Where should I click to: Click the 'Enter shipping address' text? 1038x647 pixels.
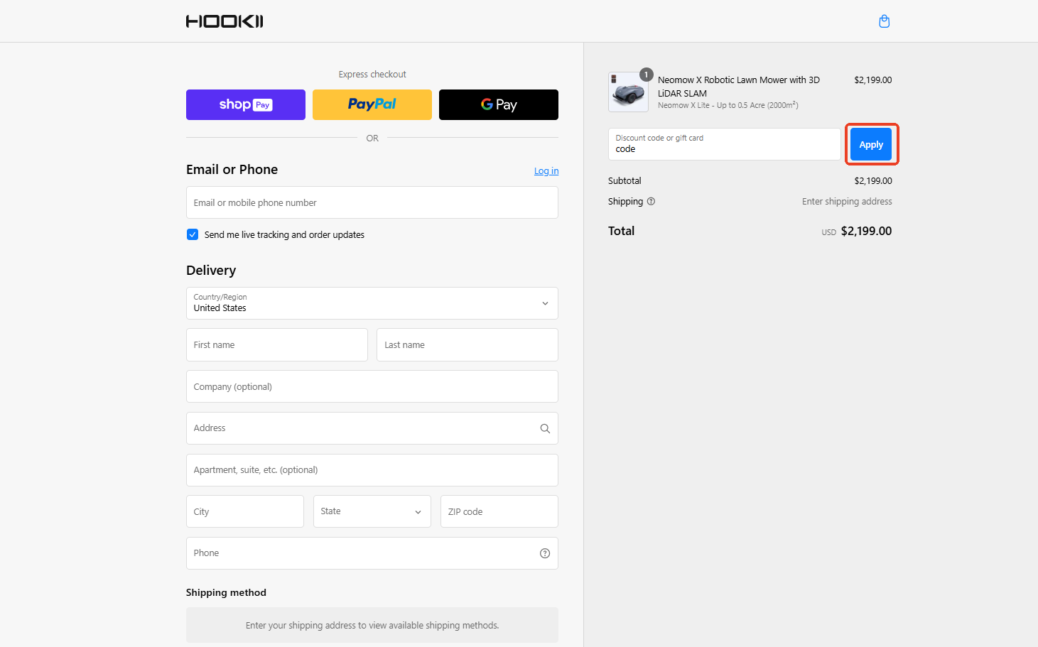(847, 202)
